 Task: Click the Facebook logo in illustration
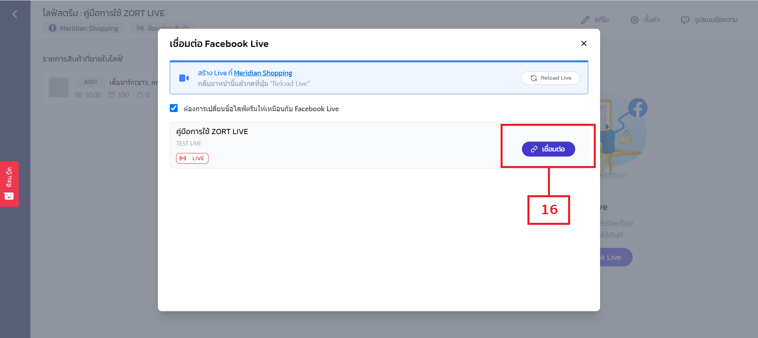(638, 108)
